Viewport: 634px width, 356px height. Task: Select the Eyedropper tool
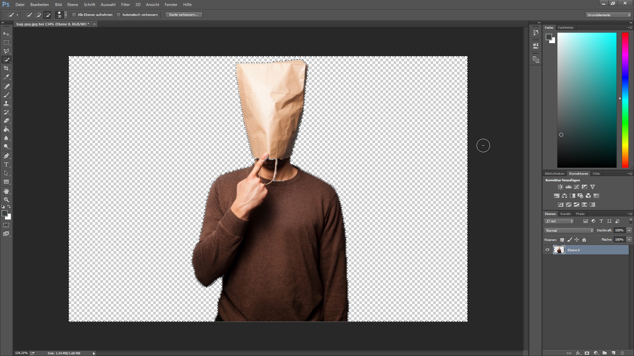[x=6, y=77]
